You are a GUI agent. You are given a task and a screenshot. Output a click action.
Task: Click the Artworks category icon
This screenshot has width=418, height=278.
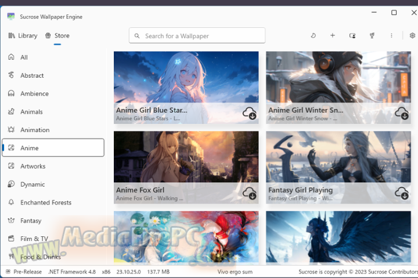11,166
